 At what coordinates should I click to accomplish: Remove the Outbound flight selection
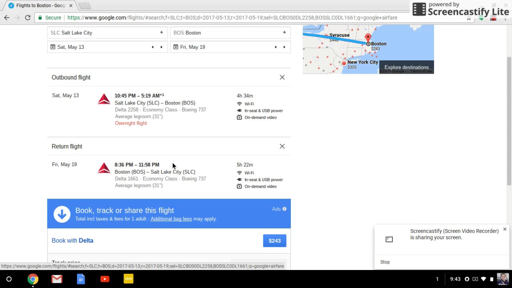pos(282,77)
